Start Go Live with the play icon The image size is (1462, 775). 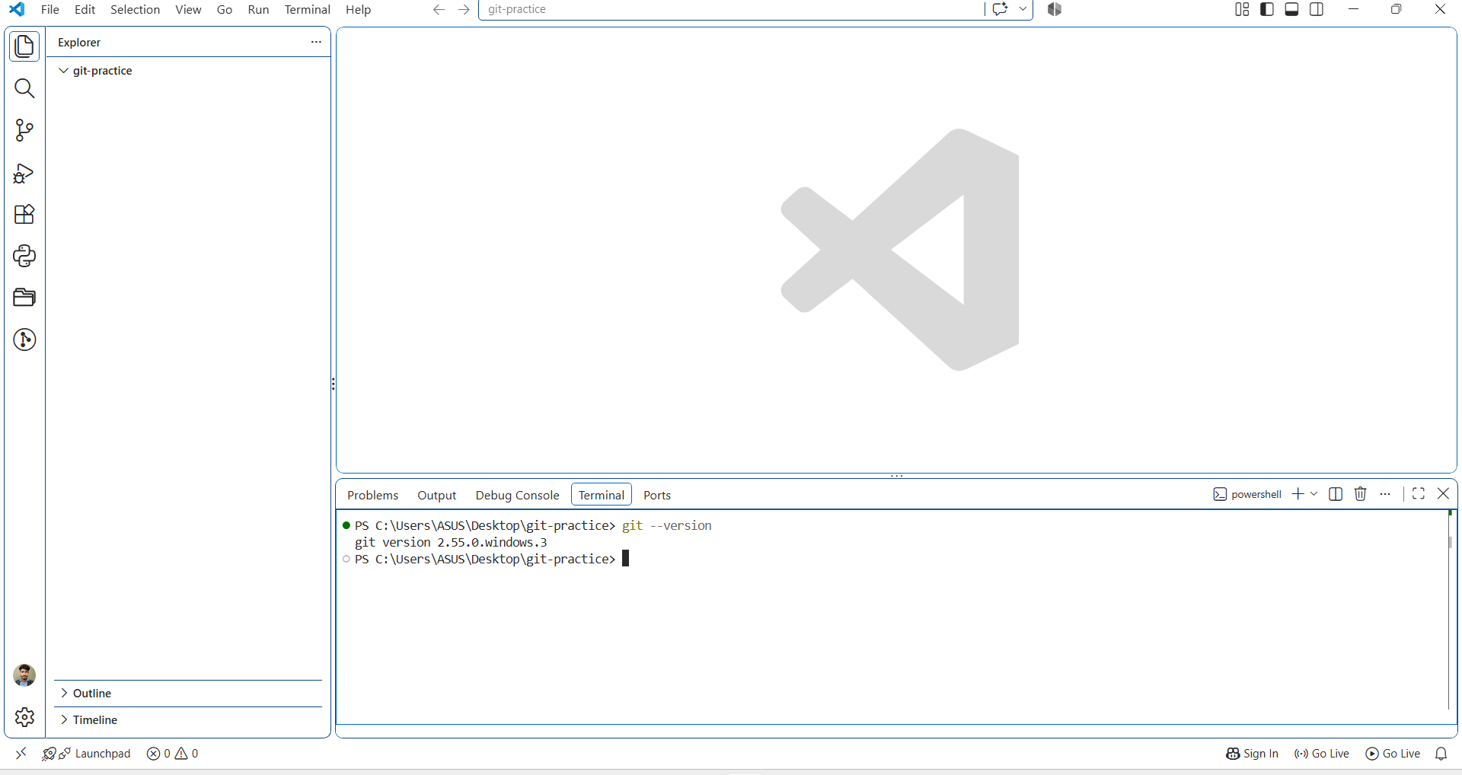pos(1393,754)
